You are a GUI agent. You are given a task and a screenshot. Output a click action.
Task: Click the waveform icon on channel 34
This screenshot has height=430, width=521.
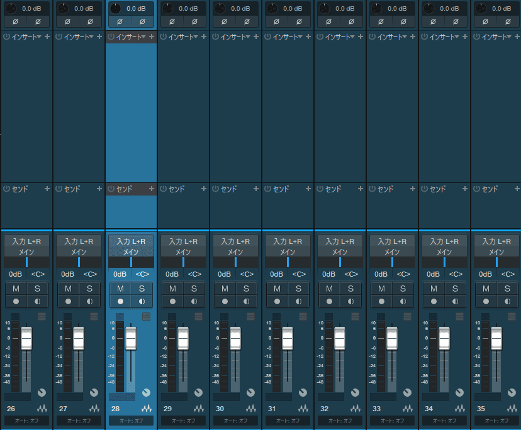(460, 409)
